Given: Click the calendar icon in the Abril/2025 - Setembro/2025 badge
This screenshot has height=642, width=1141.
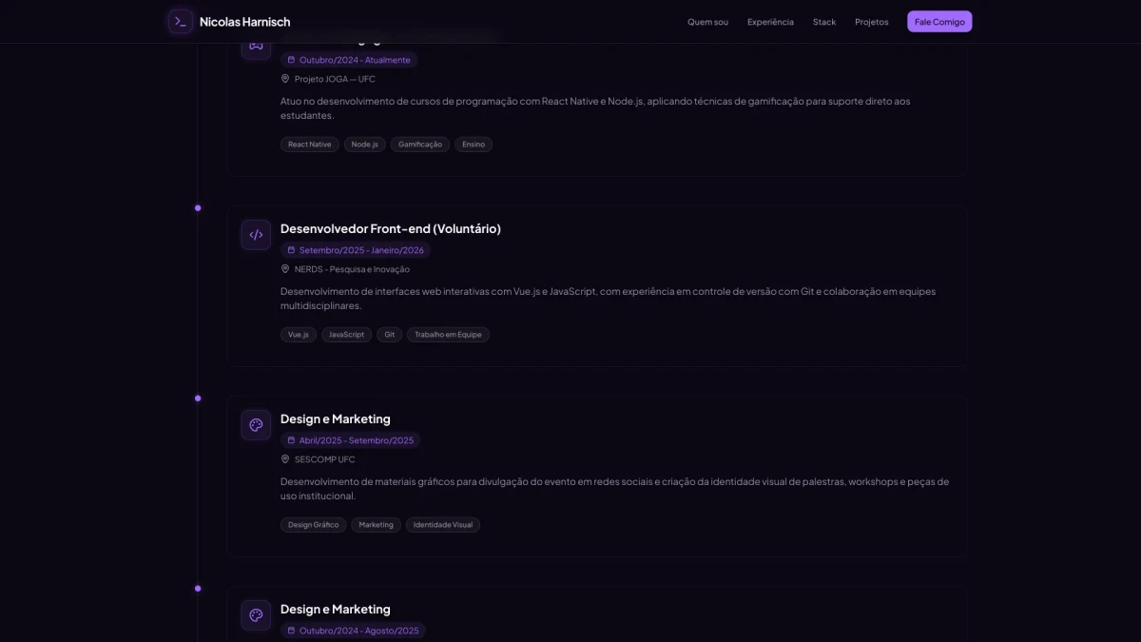Looking at the screenshot, I should pos(291,440).
